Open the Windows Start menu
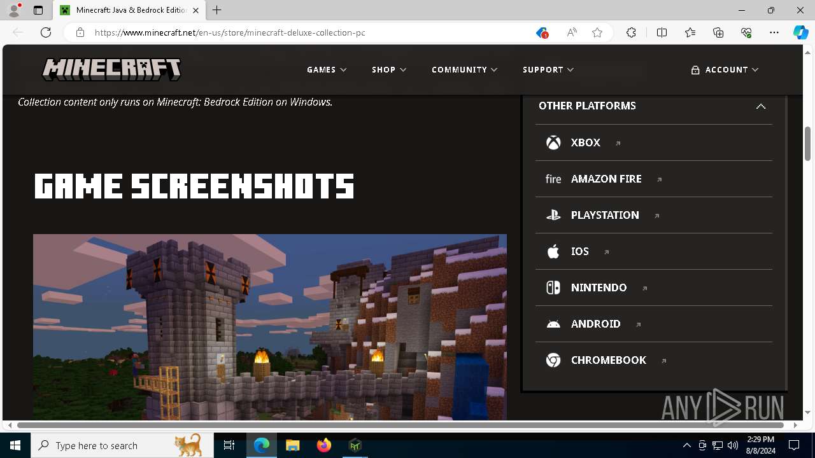Screen dimensions: 815x458 click(15, 445)
